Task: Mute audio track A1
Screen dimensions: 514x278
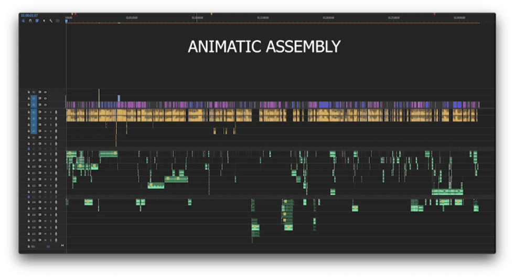Action: coord(45,112)
